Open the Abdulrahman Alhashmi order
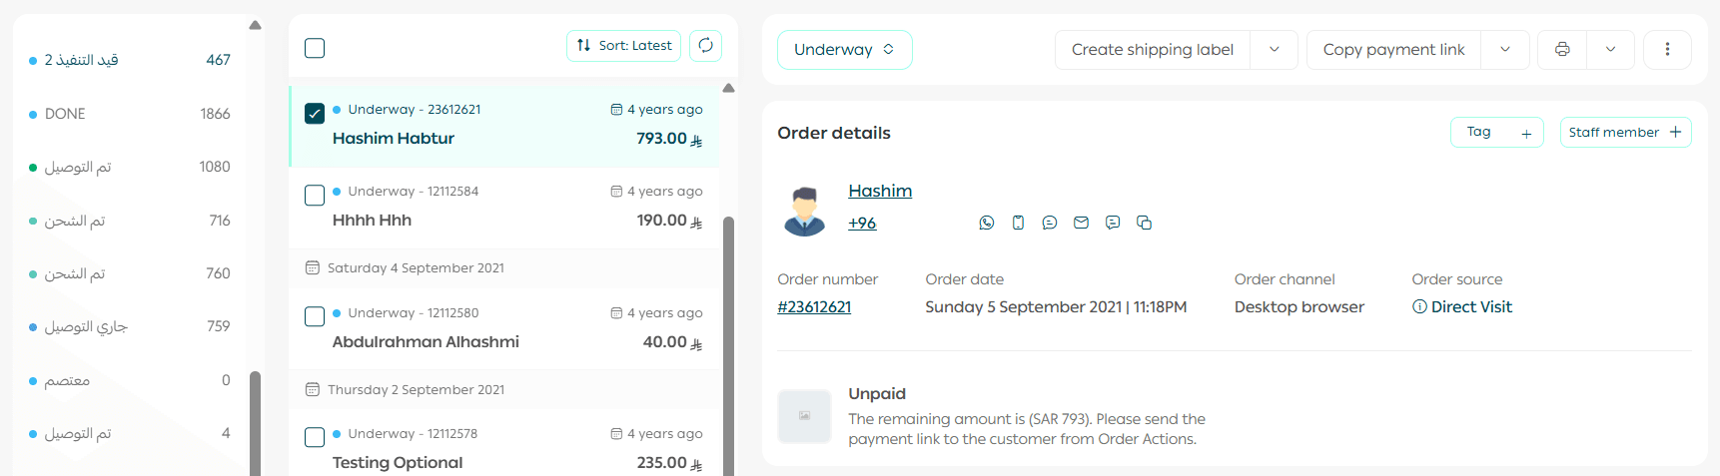 [x=426, y=341]
